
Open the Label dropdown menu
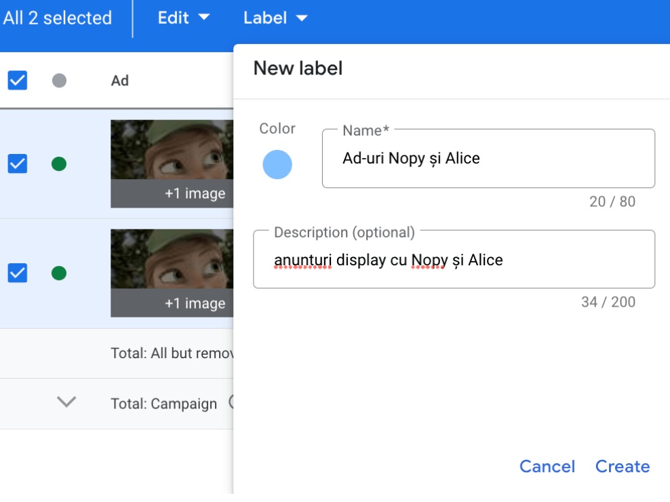click(275, 18)
